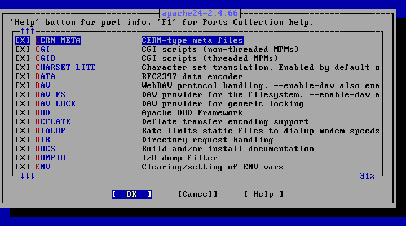
Task: Click 'CGI scripts (threaded MPMs)' description
Action: point(210,59)
